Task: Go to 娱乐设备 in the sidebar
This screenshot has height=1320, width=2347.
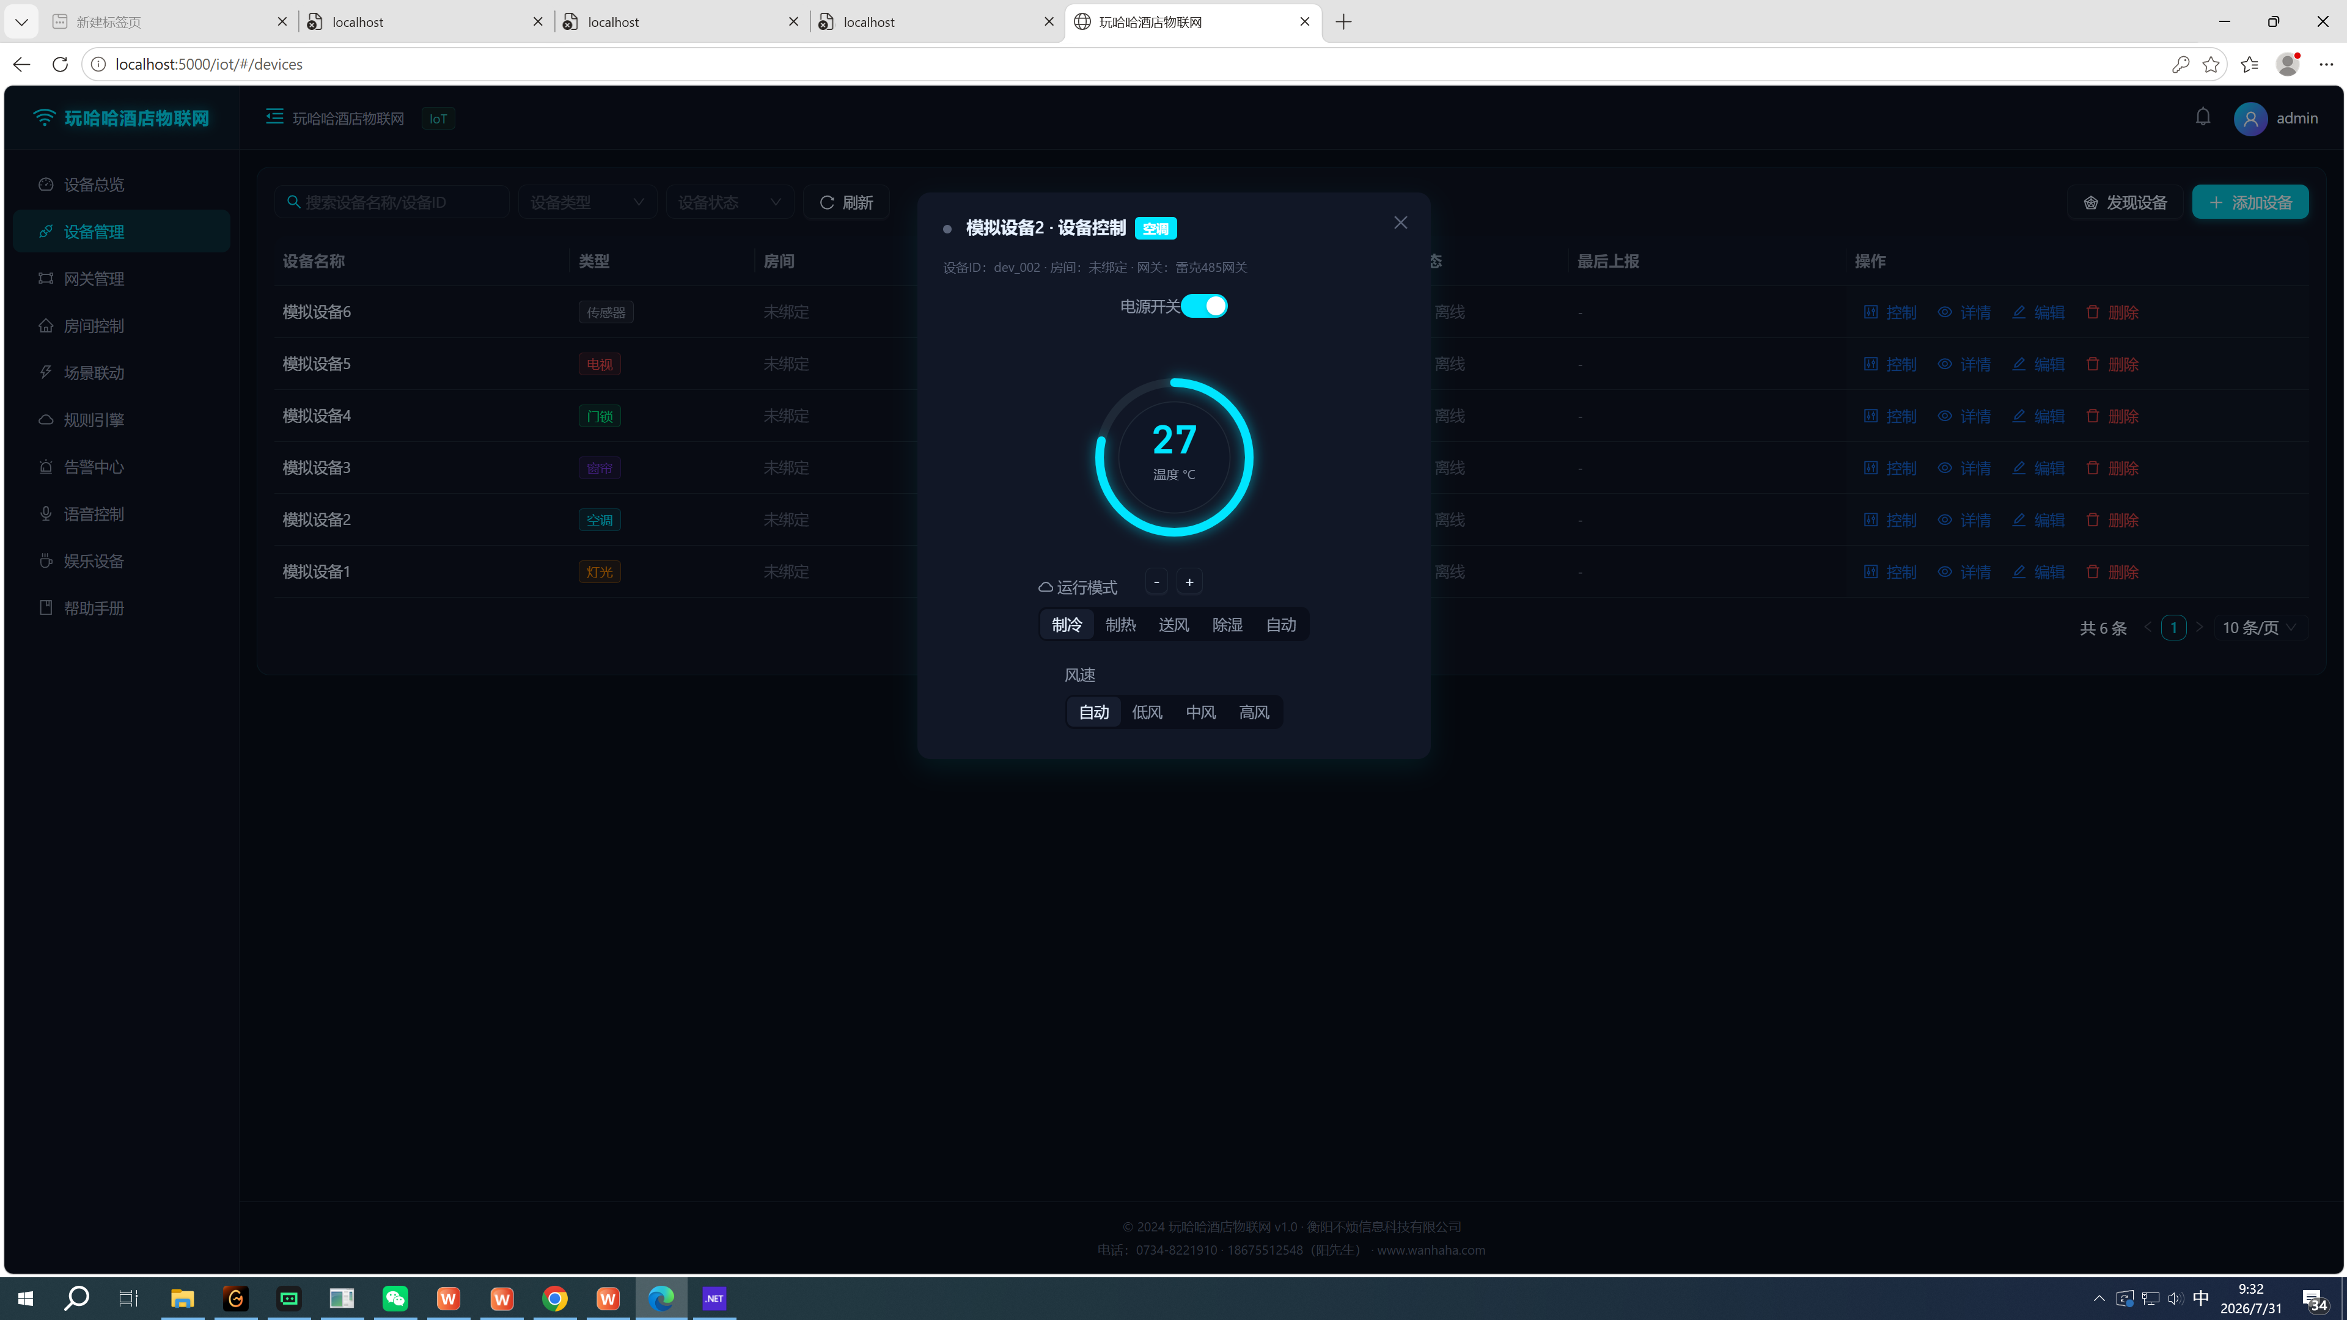Action: [x=122, y=561]
